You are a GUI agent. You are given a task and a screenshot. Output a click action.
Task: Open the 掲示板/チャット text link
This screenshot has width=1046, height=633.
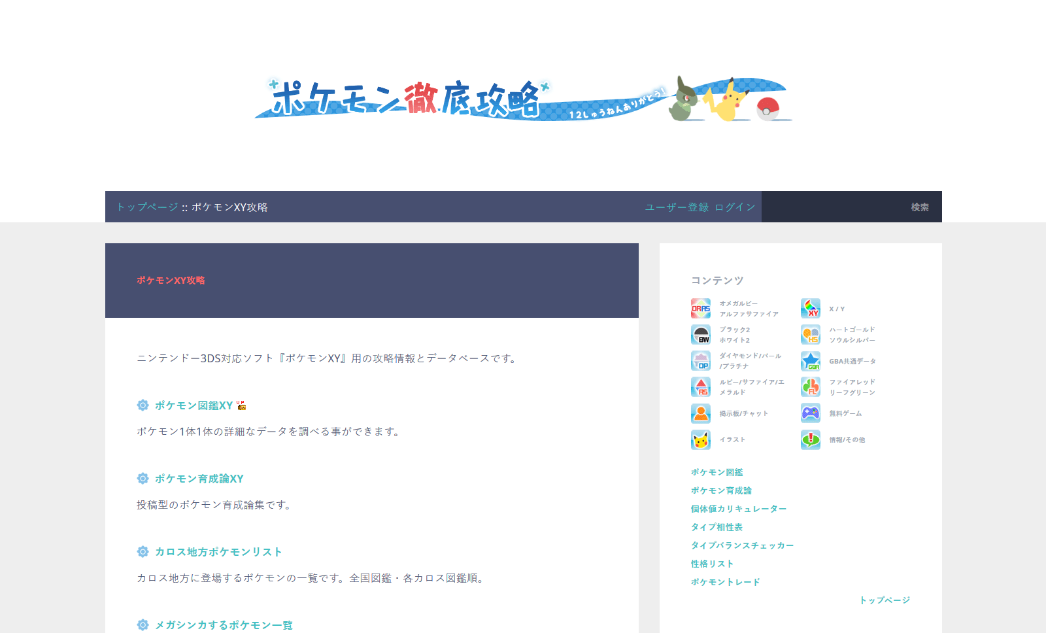coord(744,413)
